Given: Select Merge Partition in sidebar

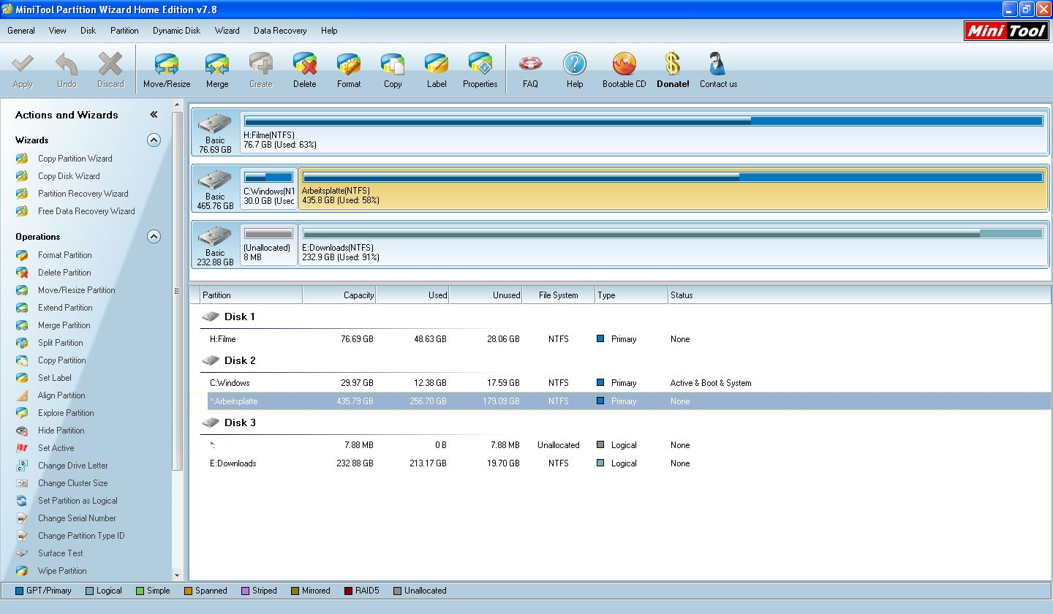Looking at the screenshot, I should 64,325.
